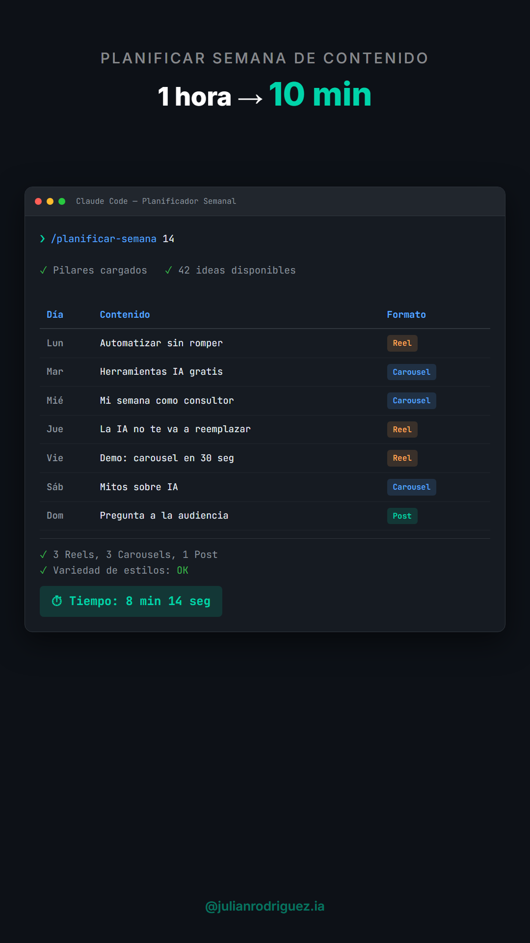Image resolution: width=530 pixels, height=943 pixels.
Task: Click the checkmark next to Pilares cargados
Action: point(43,270)
